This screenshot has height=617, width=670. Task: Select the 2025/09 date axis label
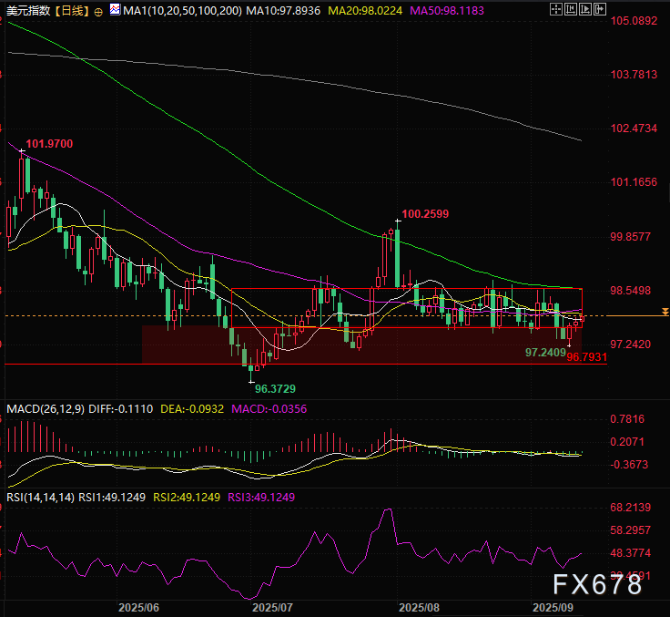[552, 606]
